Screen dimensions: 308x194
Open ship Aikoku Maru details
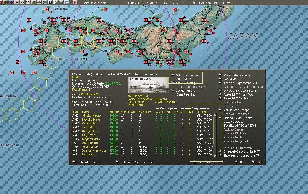point(92,116)
